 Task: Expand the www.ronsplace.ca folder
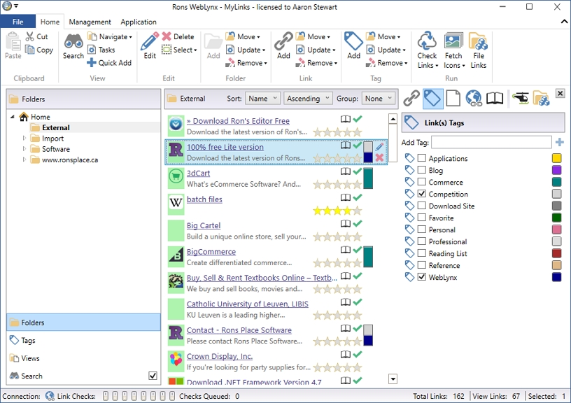24,160
